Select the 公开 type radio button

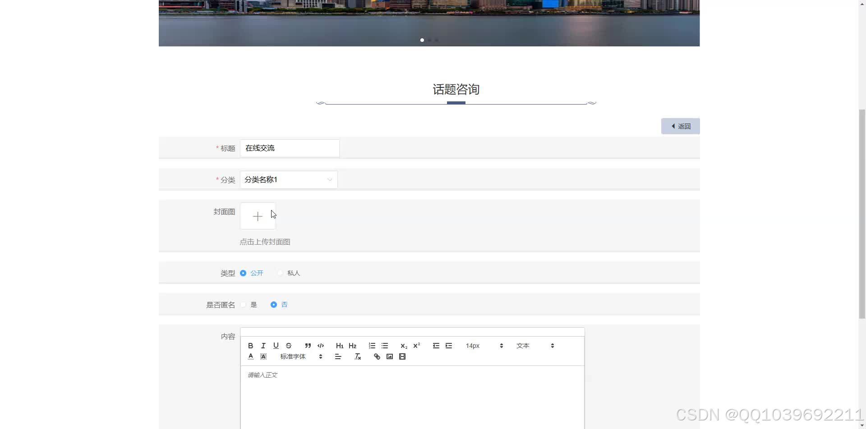point(243,273)
